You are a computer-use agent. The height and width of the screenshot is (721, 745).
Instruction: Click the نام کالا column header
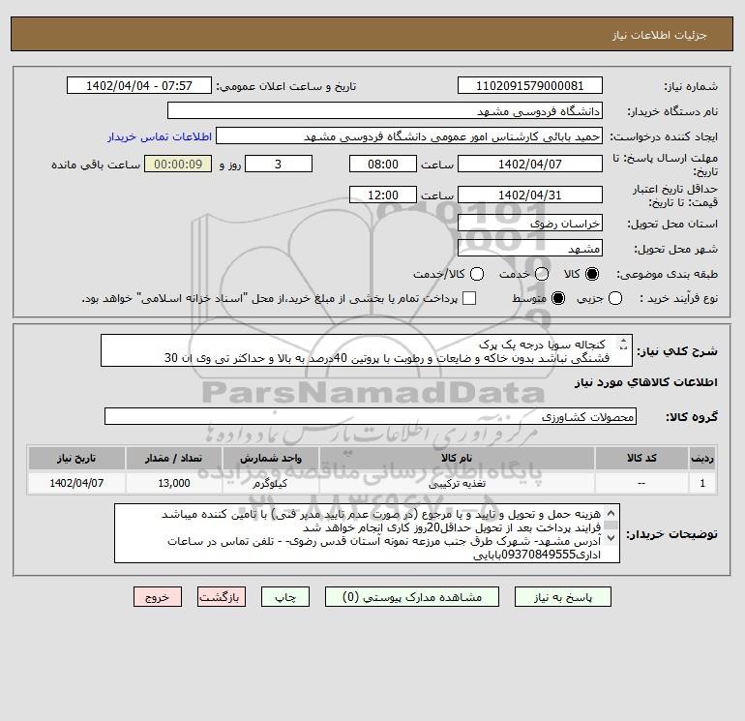point(457,458)
